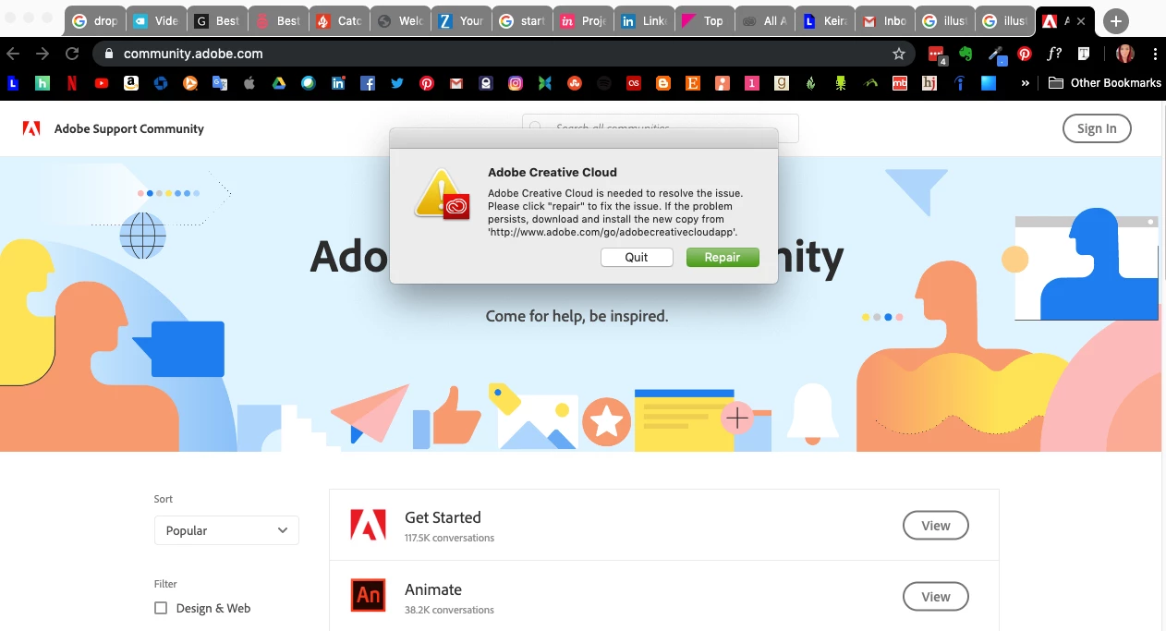Click the Pinterest extension in toolbar
Screen dimensions: 1166x631
coord(1025,54)
